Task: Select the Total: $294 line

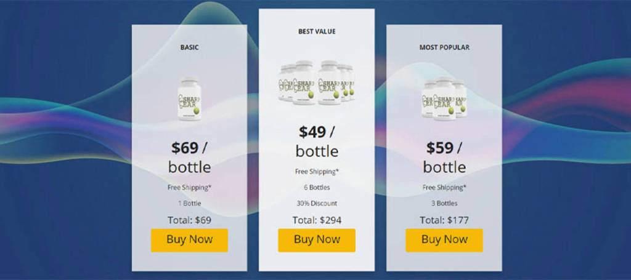Action: [x=316, y=220]
